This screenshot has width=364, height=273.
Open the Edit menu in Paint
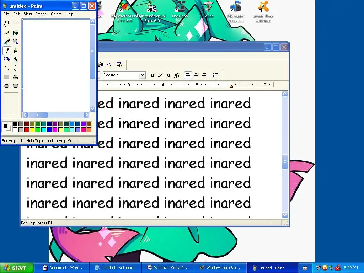point(16,14)
